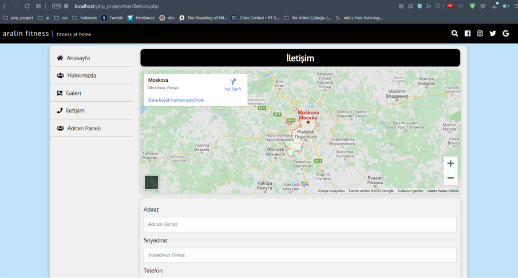Click the Kaluga city label on map

pos(264,185)
